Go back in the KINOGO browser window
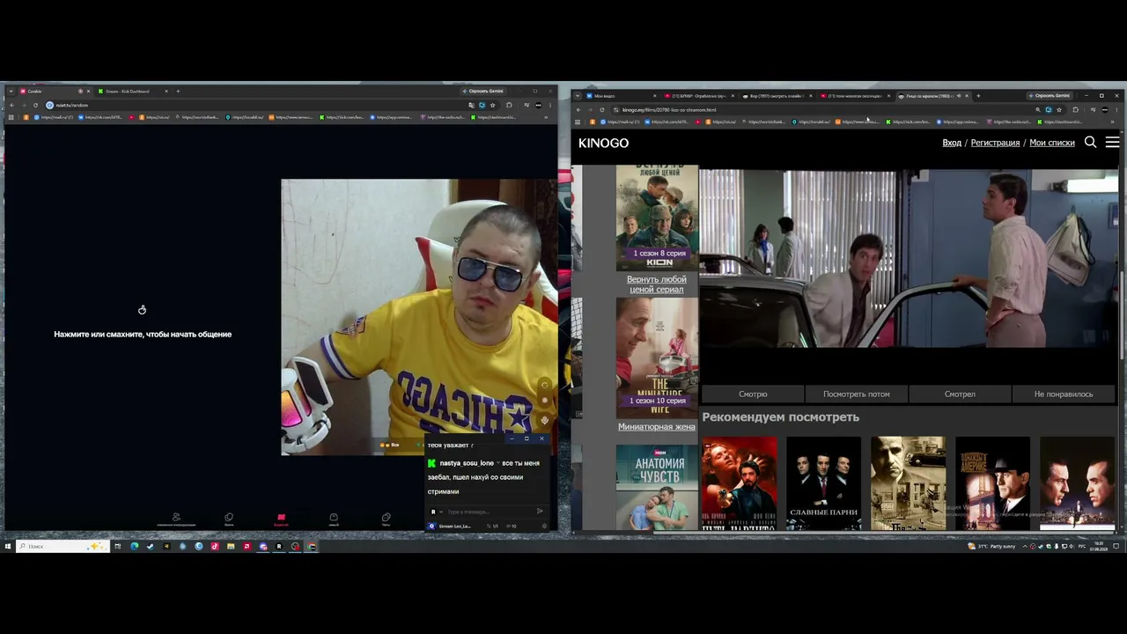Image resolution: width=1127 pixels, height=634 pixels. (x=578, y=110)
